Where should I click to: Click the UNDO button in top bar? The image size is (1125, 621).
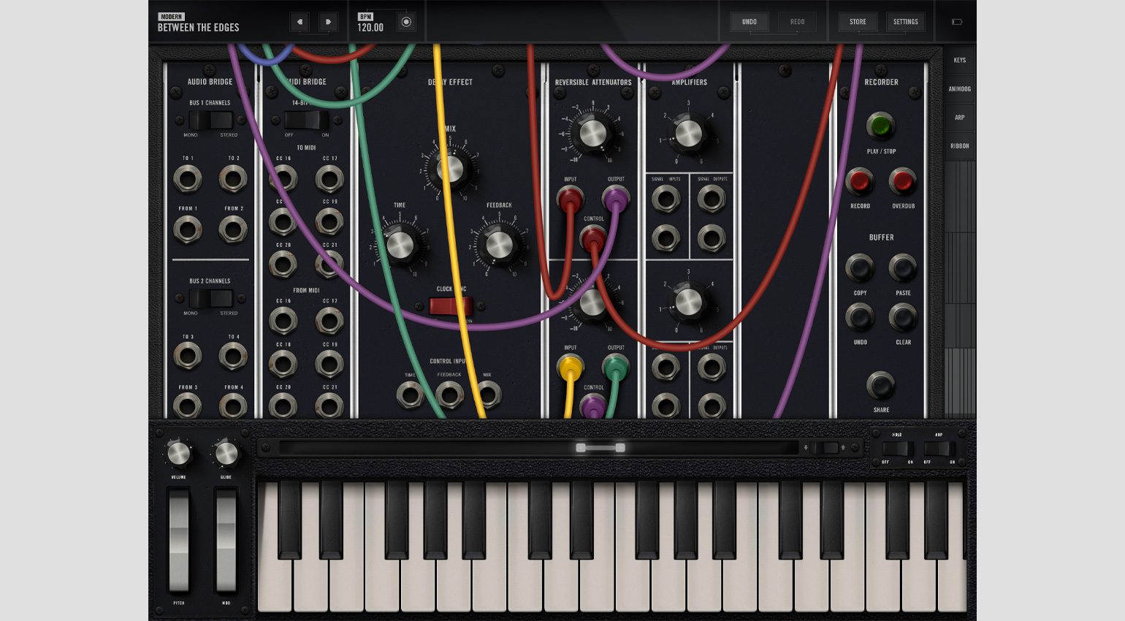(x=750, y=22)
